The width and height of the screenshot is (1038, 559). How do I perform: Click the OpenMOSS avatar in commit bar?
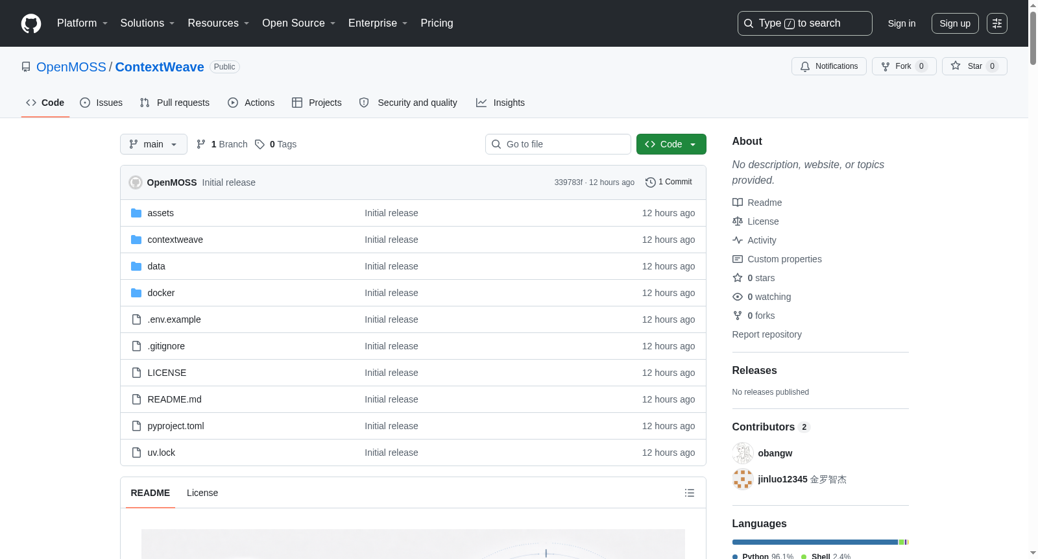pyautogui.click(x=136, y=182)
